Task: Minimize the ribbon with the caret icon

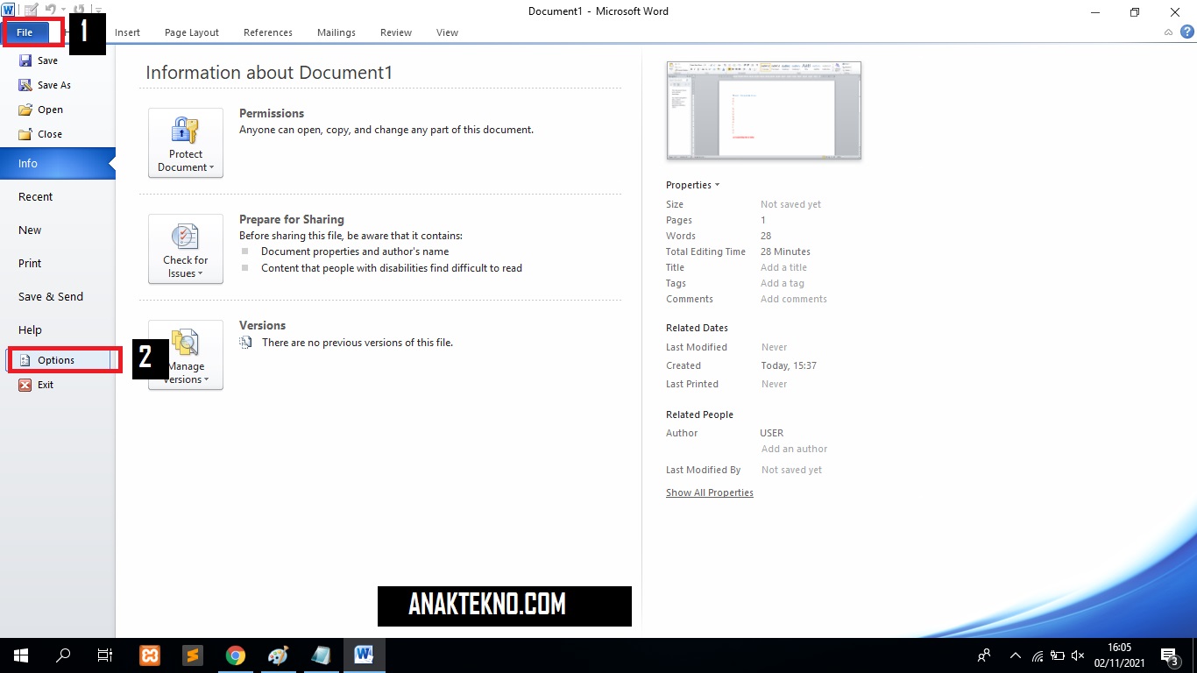Action: click(x=1168, y=32)
